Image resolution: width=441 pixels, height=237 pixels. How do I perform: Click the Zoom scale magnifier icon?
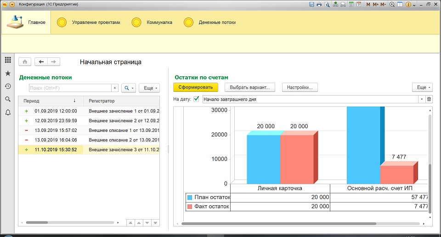(x=392, y=4)
